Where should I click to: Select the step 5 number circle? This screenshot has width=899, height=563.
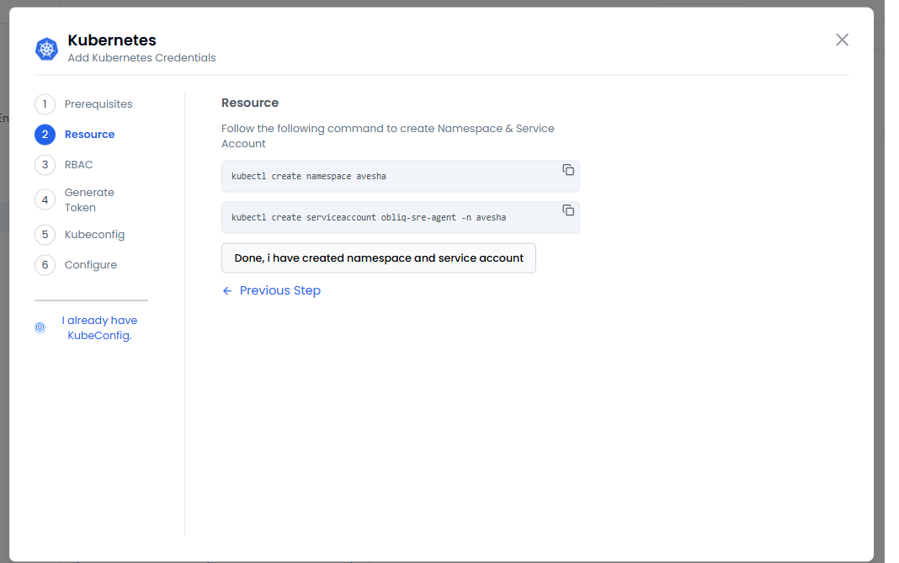[45, 235]
